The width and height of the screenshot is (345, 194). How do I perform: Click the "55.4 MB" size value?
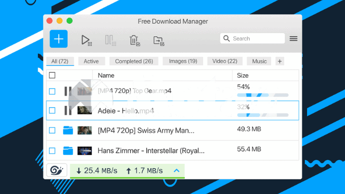click(249, 149)
